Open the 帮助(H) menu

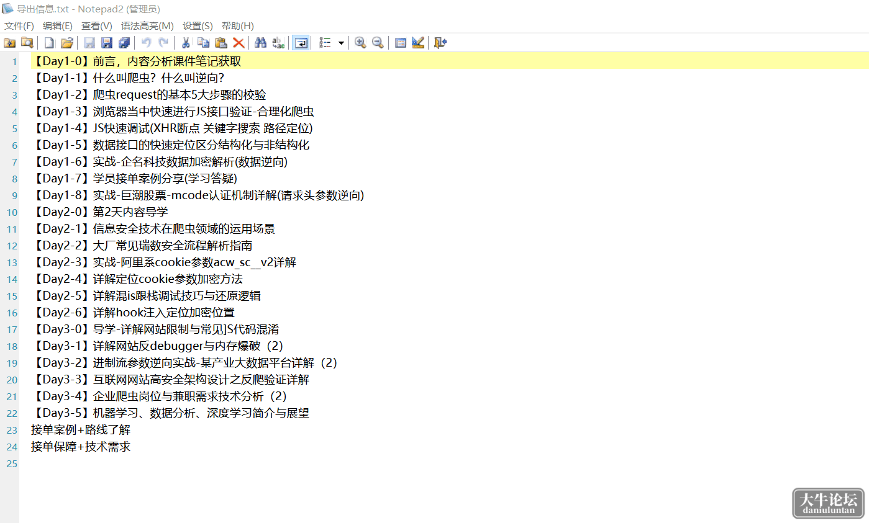[x=238, y=26]
